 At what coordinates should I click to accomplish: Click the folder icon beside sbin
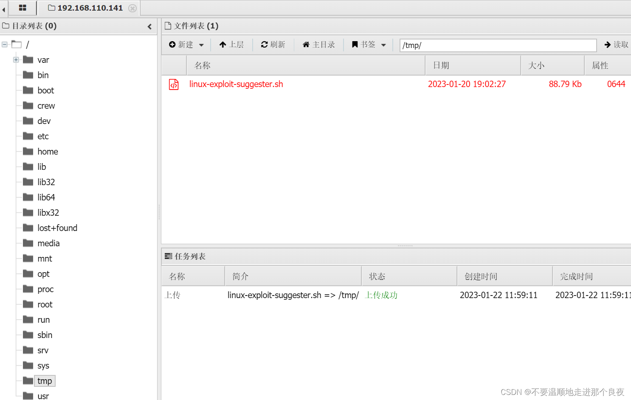point(28,335)
